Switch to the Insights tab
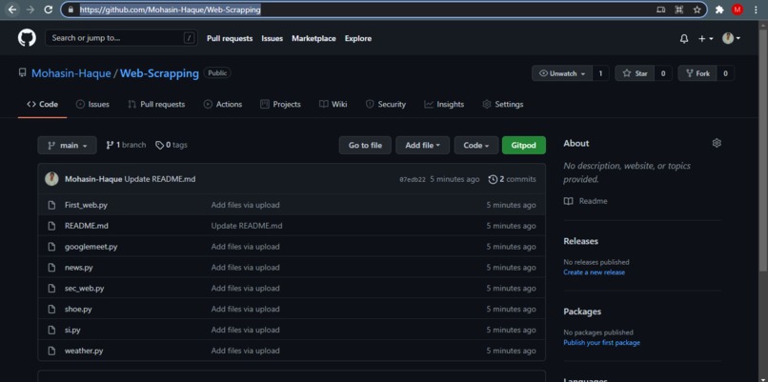This screenshot has height=382, width=768. tap(444, 104)
